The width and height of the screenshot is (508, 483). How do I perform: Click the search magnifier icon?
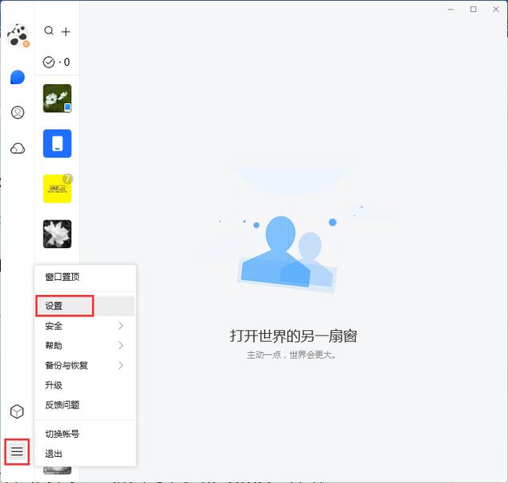coord(49,31)
